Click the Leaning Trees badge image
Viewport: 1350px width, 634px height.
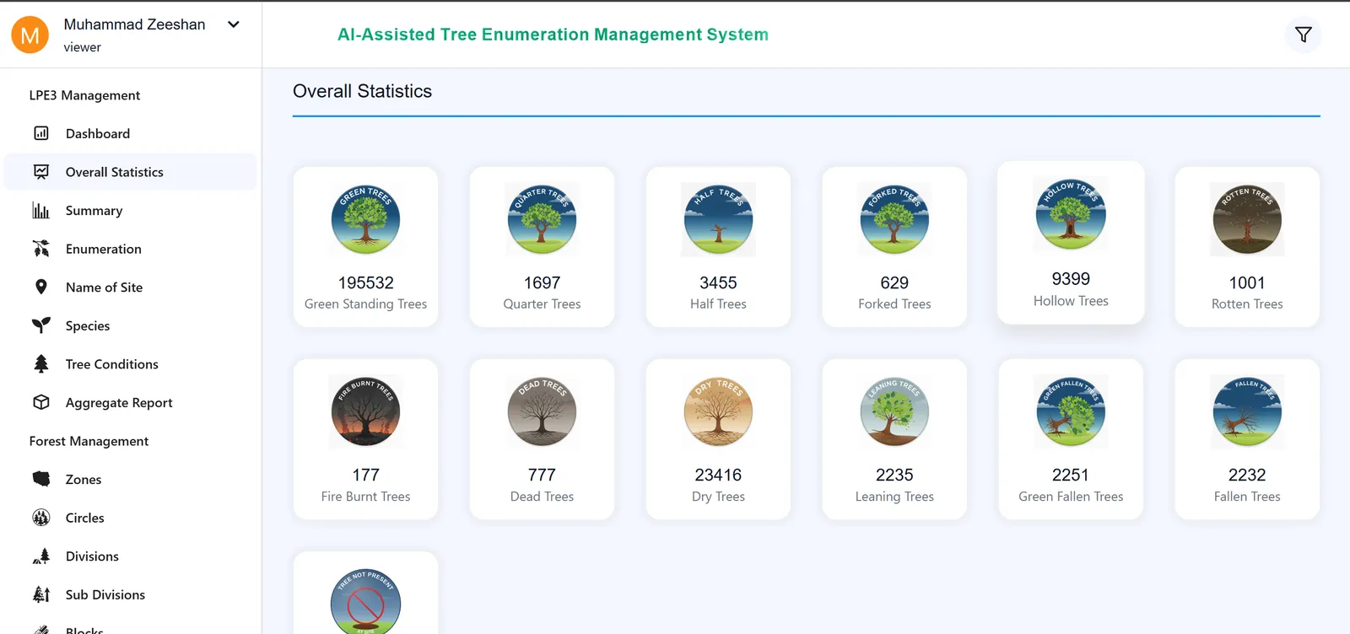(x=894, y=411)
